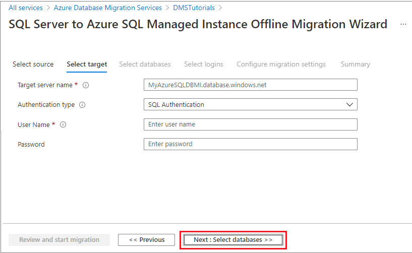This screenshot has width=412, height=253.
Task: Focus the Enter user name field
Action: 250,124
